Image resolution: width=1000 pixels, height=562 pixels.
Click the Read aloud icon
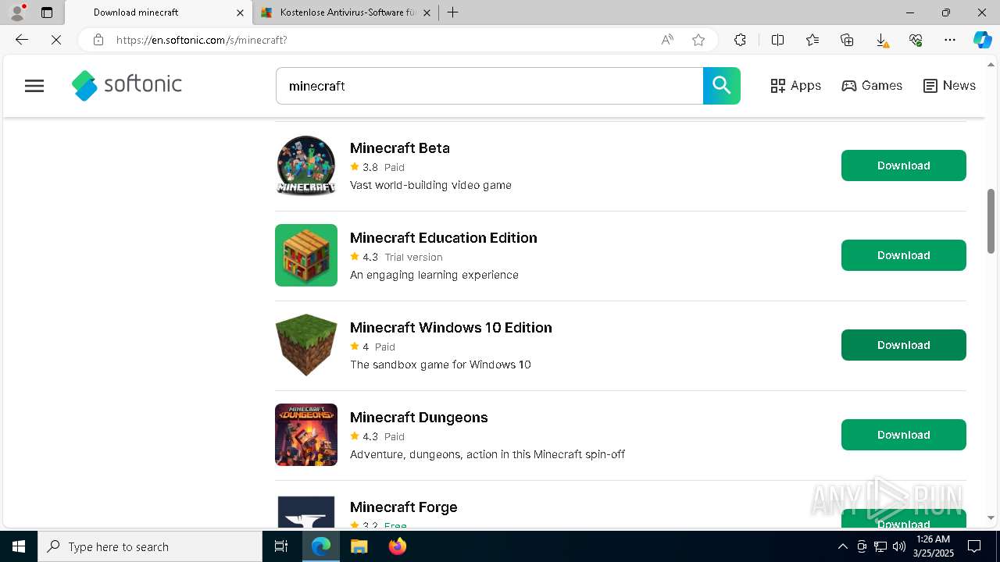tap(667, 40)
